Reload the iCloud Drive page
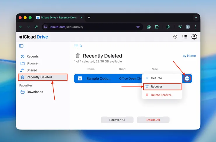Screen dimensions: 216x142 pos(36,27)
